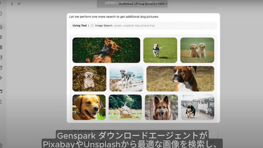Toggle the sidebar menu lines icon

19,4
